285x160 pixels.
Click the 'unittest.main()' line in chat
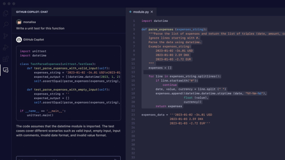tap(40, 115)
